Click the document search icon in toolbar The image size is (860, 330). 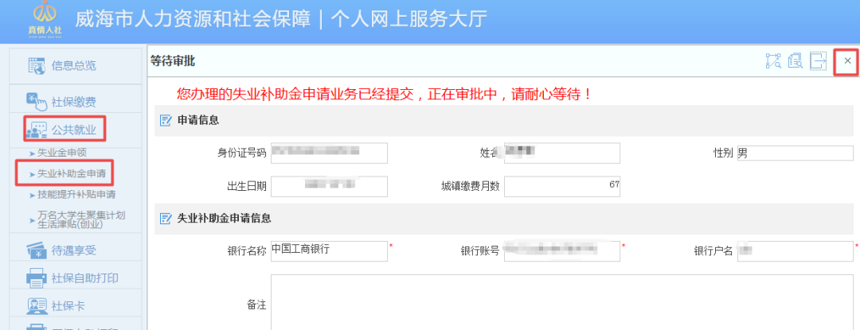795,61
